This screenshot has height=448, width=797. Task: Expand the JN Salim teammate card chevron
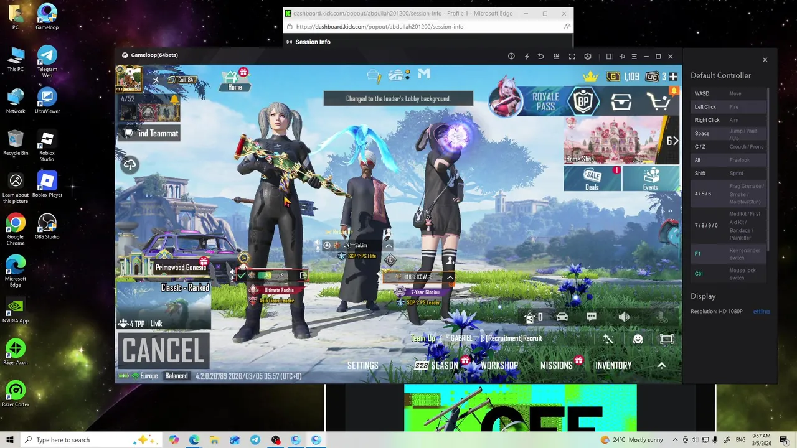pyautogui.click(x=389, y=246)
